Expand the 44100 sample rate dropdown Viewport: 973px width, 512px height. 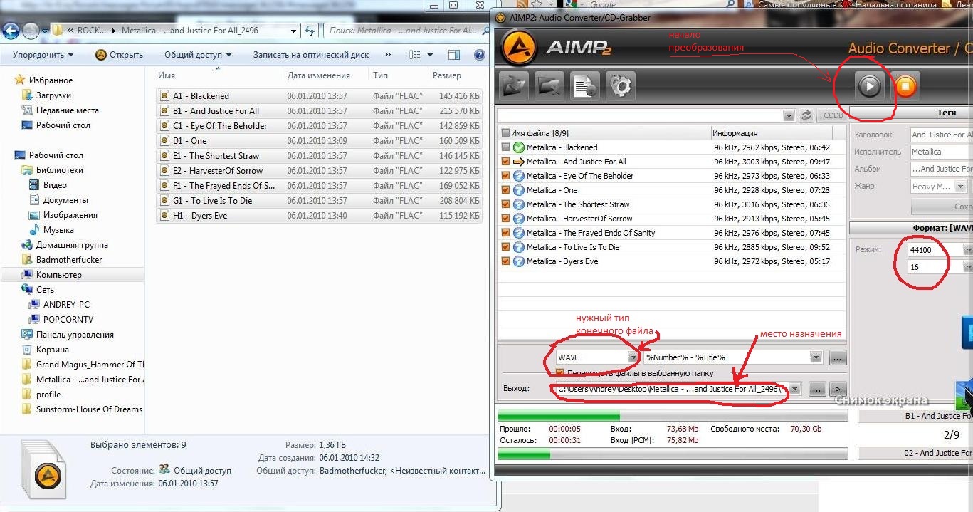tap(967, 250)
